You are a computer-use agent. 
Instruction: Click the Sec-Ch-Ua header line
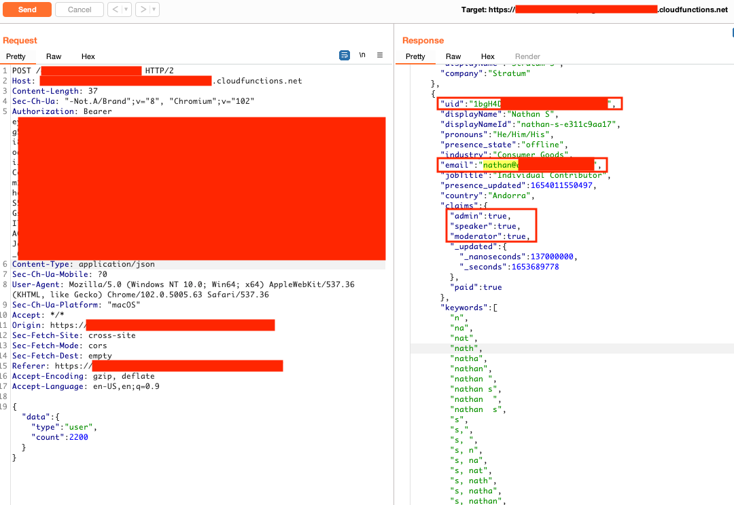(x=133, y=101)
